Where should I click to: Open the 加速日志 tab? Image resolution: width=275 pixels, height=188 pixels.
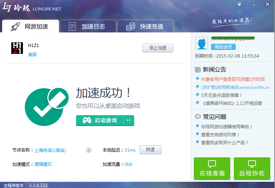(88, 27)
